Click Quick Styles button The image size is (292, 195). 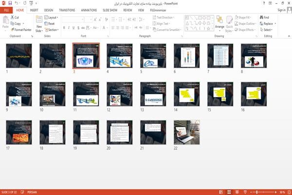click(229, 24)
